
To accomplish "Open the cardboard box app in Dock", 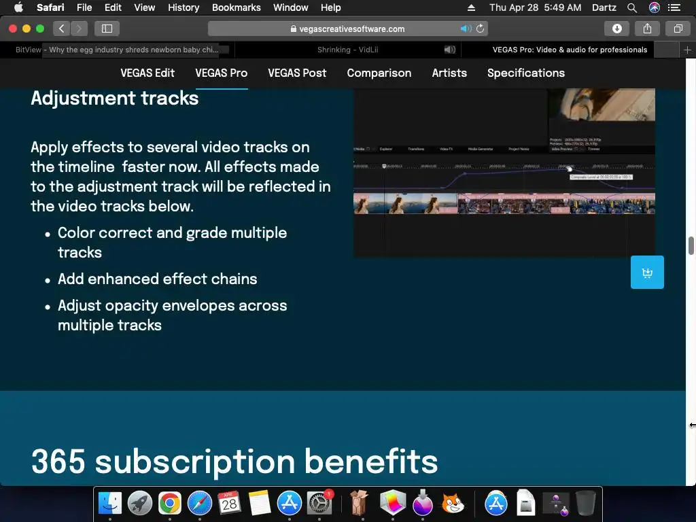I will pyautogui.click(x=359, y=504).
